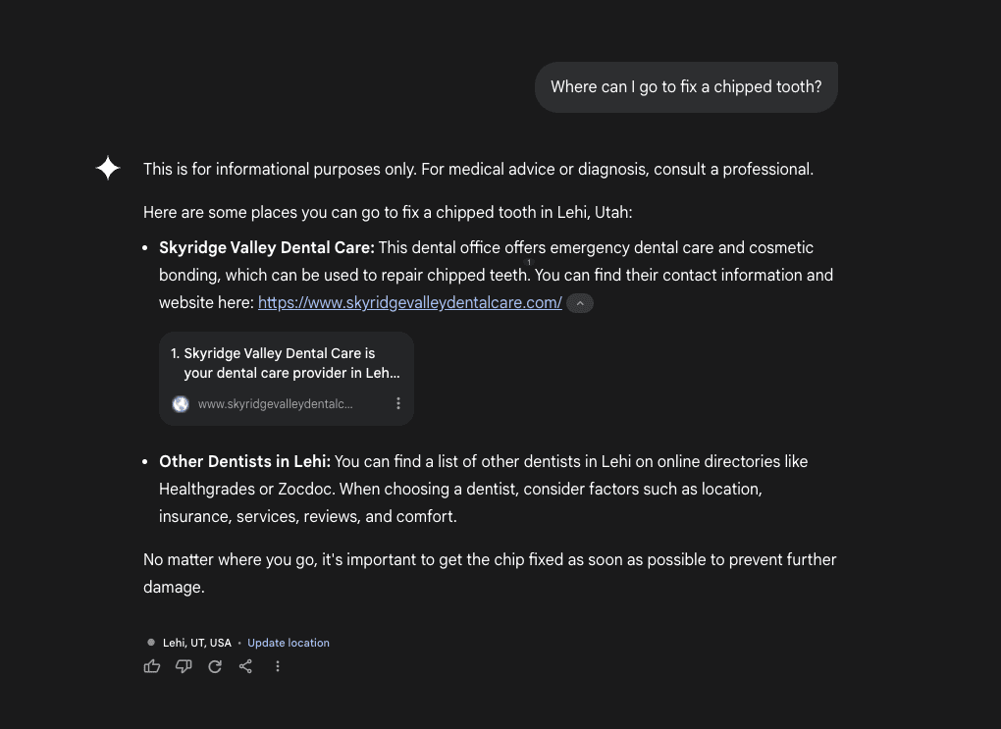Viewport: 1001px width, 729px height.
Task: Share the response
Action: tap(245, 666)
